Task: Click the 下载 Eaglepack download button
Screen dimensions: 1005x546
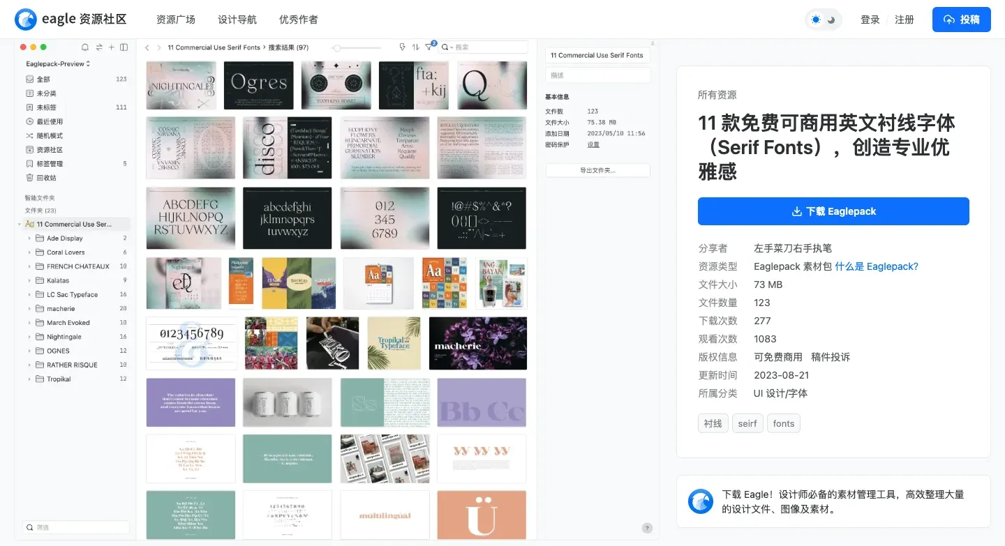Action: pyautogui.click(x=833, y=211)
